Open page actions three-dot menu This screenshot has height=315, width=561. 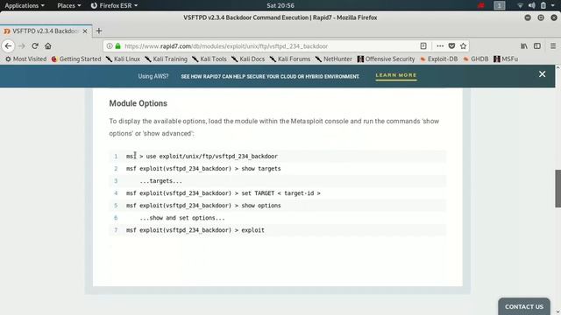440,46
